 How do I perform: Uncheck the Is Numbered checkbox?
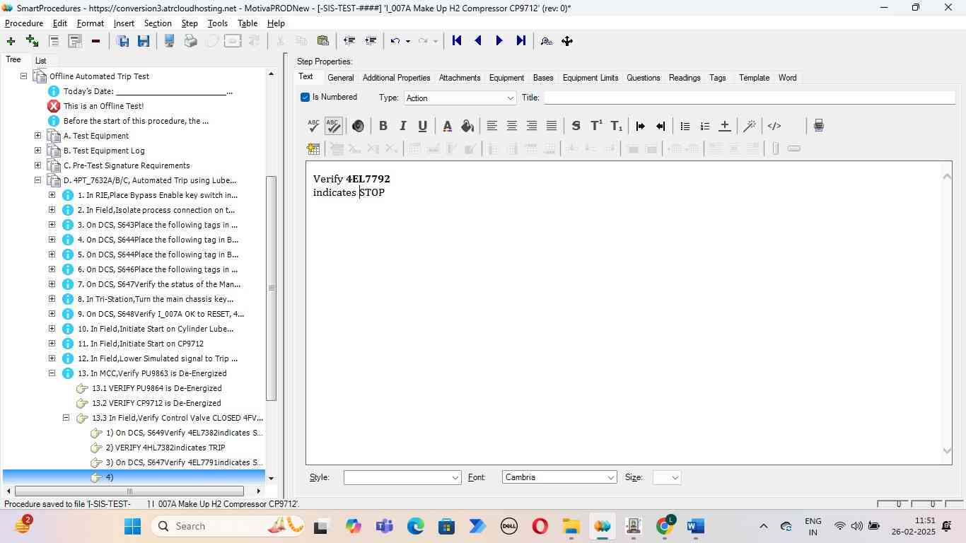305,98
